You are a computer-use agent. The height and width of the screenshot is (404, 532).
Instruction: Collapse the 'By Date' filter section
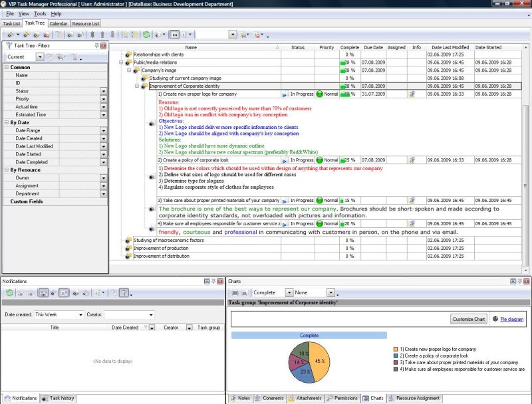point(7,122)
